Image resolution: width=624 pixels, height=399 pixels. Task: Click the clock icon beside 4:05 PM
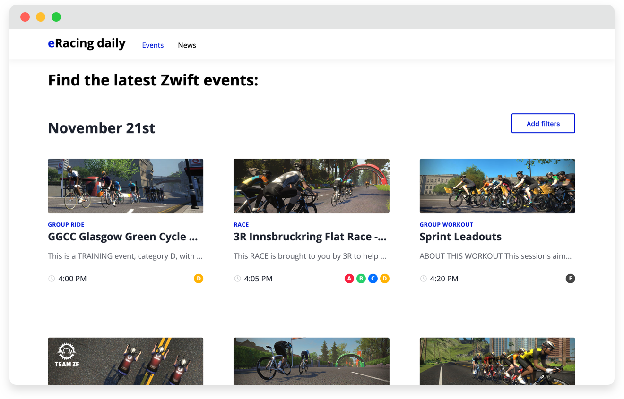tap(237, 279)
